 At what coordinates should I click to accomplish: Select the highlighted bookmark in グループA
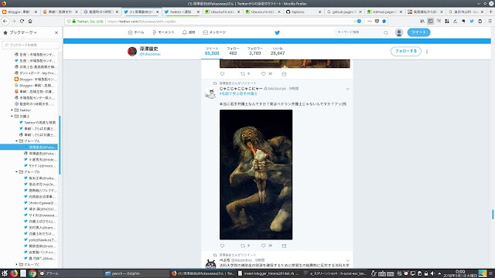point(29,147)
